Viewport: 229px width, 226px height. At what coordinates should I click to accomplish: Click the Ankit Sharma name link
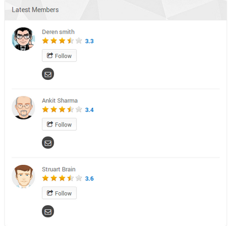(x=60, y=101)
